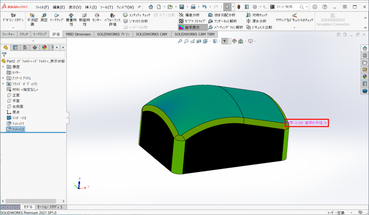
Task: Expand the ソリッドボディ(1) folder
Action: click(x=3, y=84)
